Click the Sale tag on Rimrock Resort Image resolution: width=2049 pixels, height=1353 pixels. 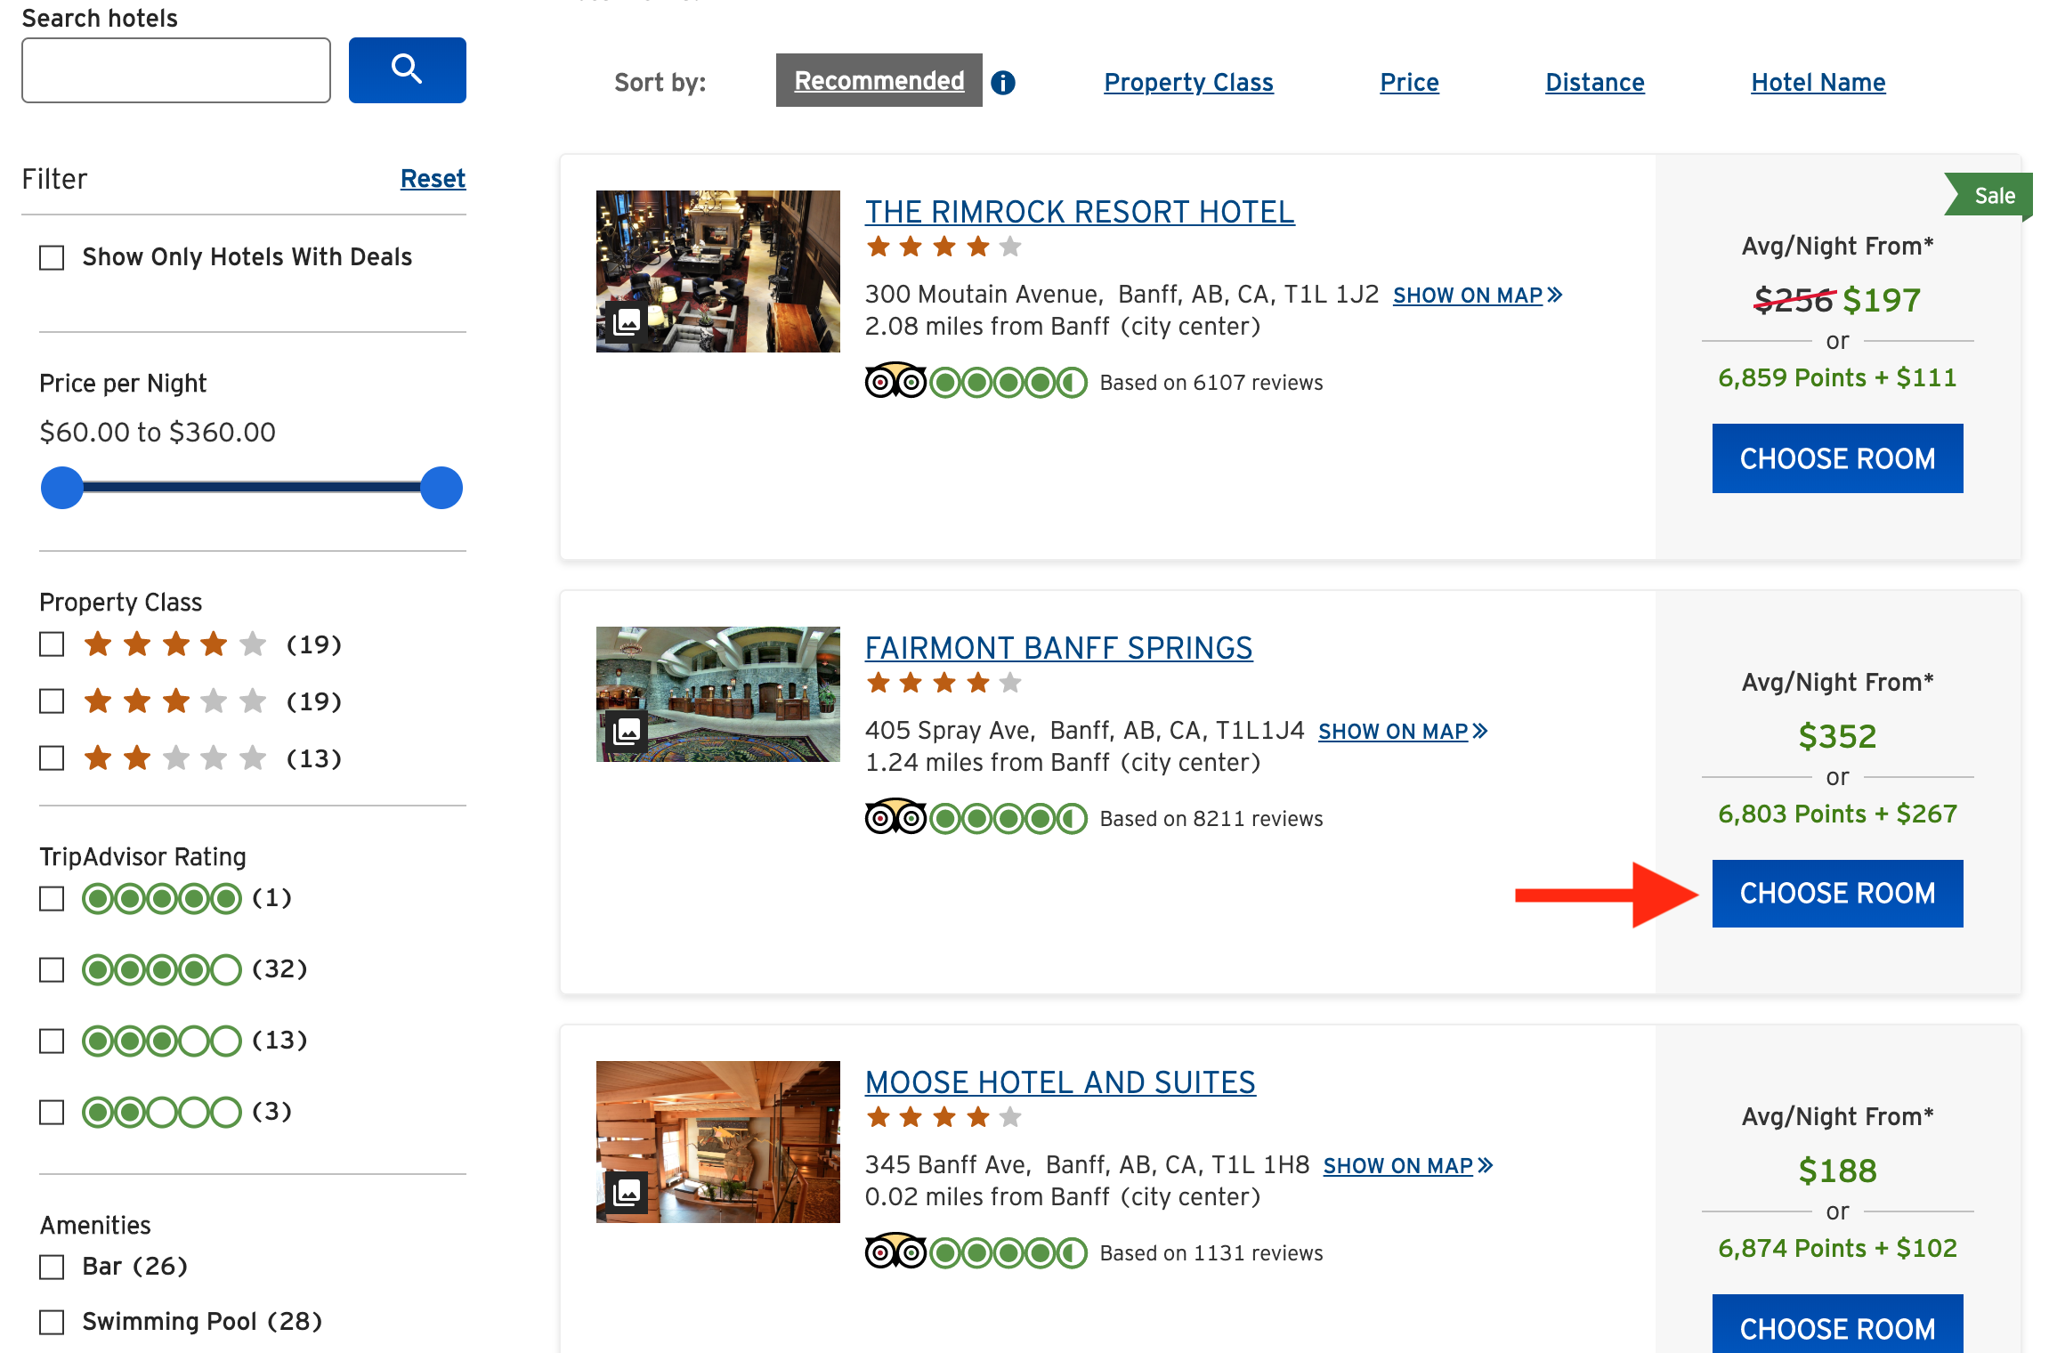point(1989,196)
